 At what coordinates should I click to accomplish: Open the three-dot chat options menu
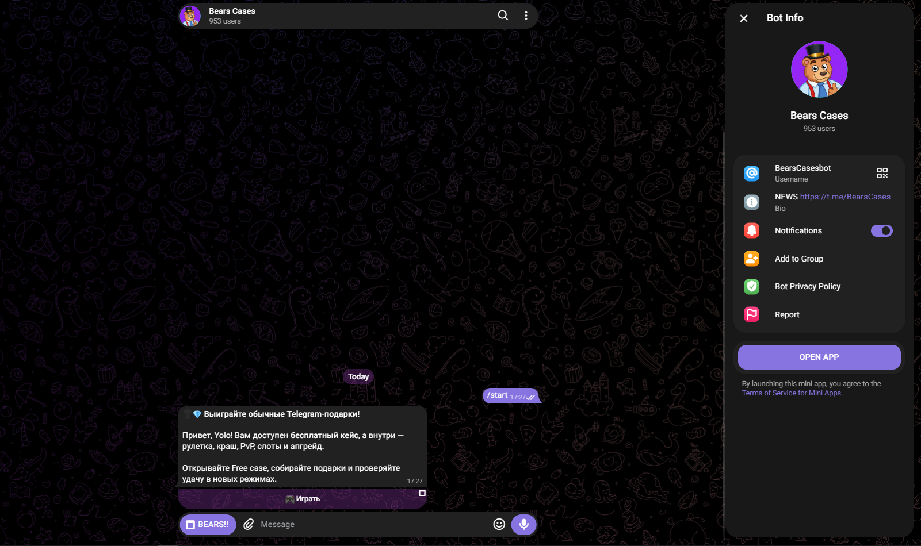coord(526,16)
